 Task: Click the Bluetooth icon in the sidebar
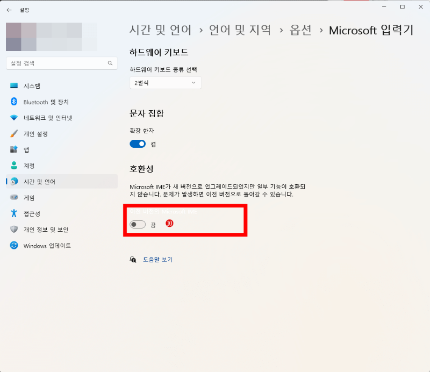click(x=14, y=102)
